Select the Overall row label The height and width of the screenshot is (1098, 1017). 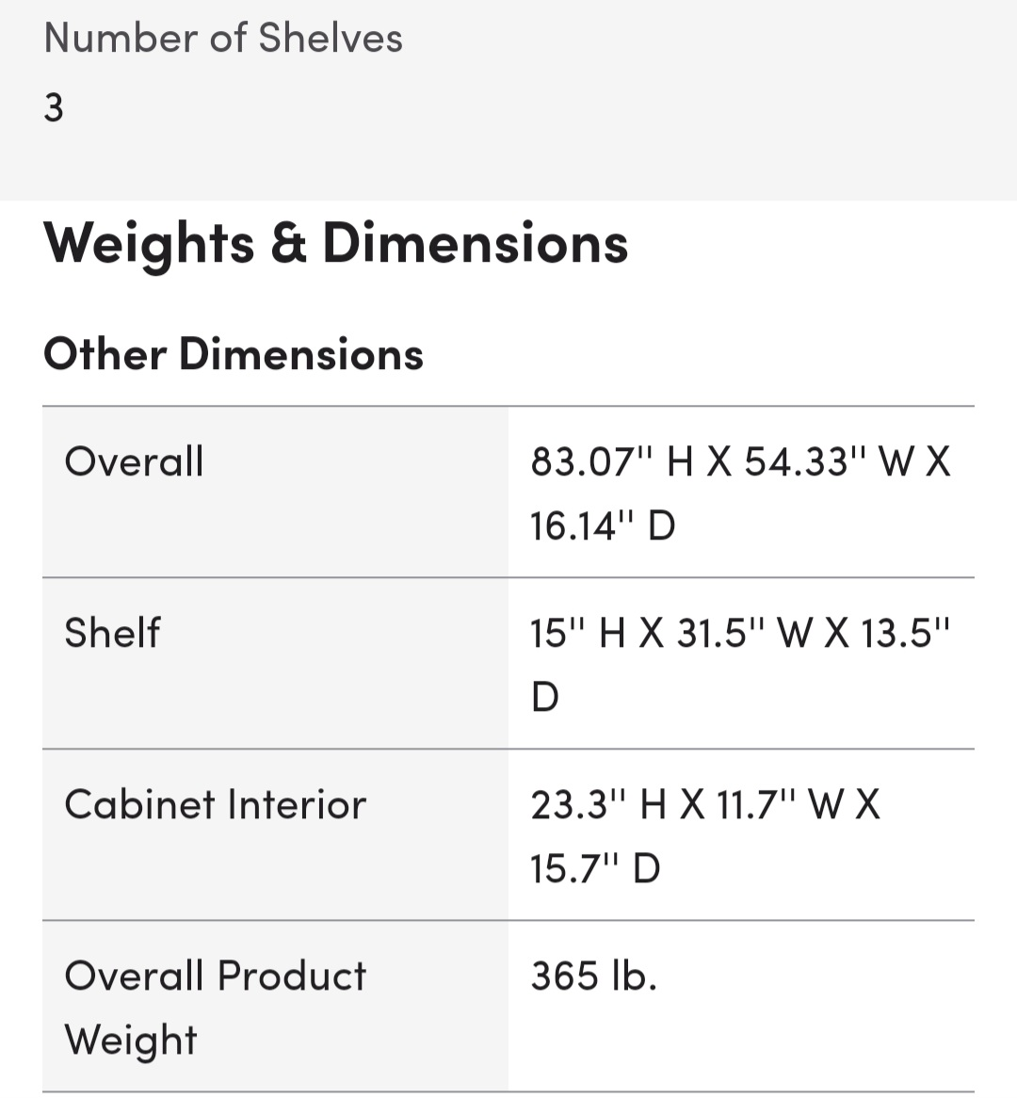(134, 462)
